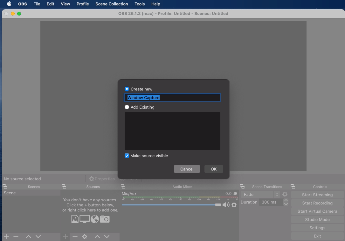Click the Mic/Aux volume slider handle
345x241 pixels.
[218, 205]
